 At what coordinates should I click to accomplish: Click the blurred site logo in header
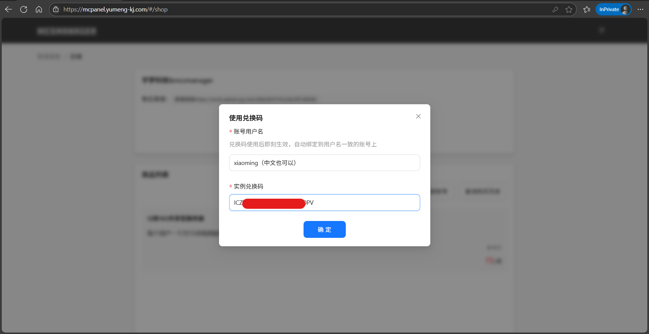(67, 31)
